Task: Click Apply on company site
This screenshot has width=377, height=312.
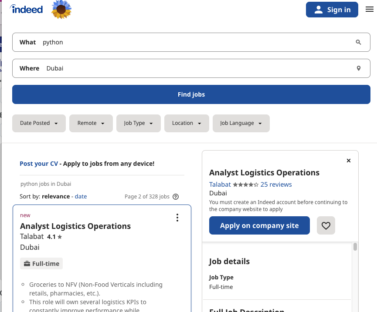Action: coord(259,225)
